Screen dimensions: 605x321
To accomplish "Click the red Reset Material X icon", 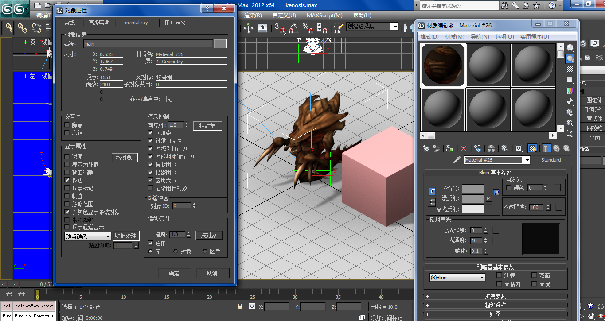I will pyautogui.click(x=464, y=148).
